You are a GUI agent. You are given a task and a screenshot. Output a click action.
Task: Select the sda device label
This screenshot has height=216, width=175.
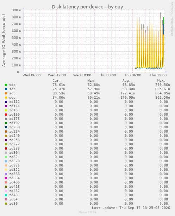click(12, 85)
